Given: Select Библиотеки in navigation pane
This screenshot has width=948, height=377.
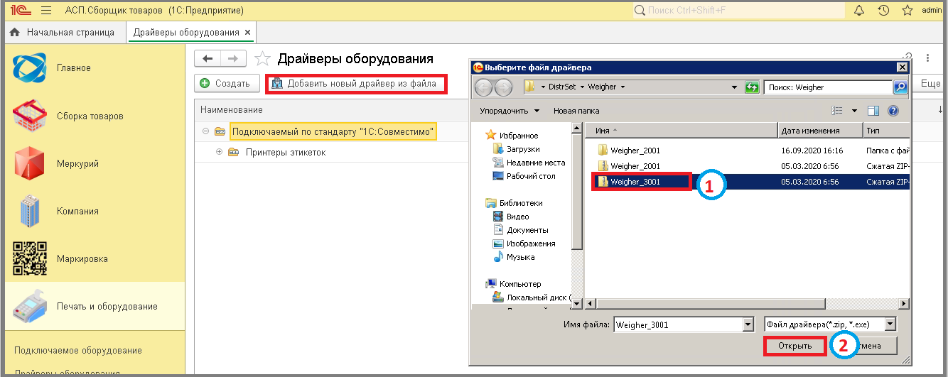Looking at the screenshot, I should 514,202.
